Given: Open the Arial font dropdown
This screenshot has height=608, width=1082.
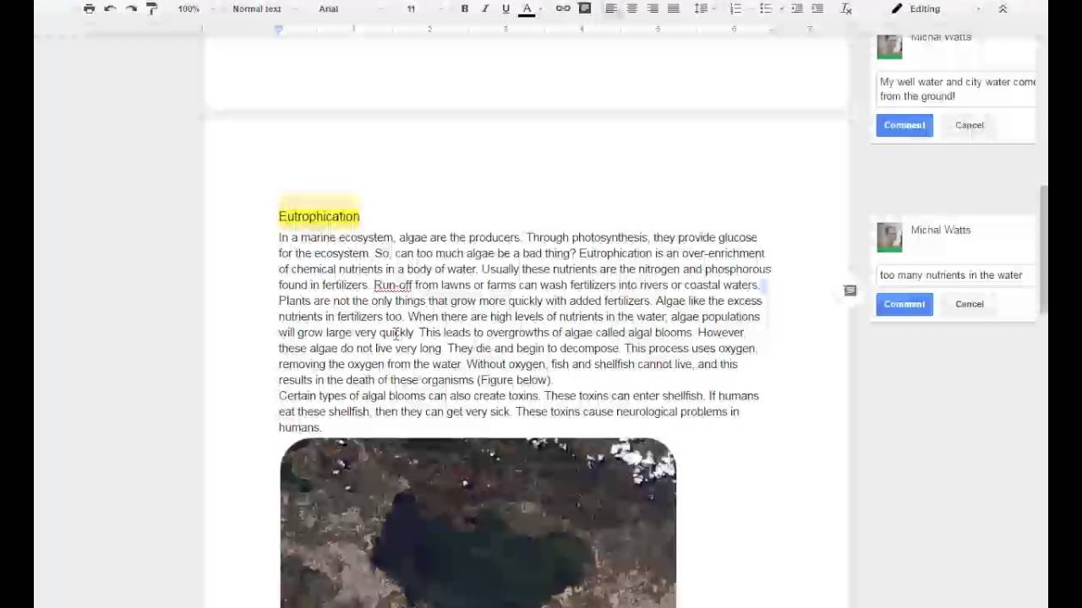Looking at the screenshot, I should 330,8.
